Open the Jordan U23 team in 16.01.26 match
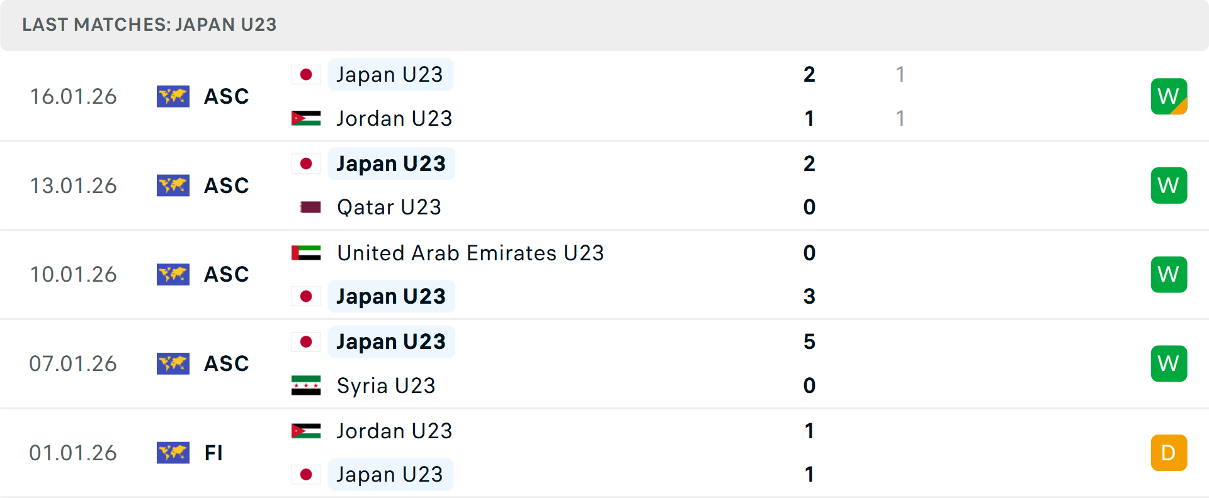Viewport: 1209px width, 498px height. click(394, 118)
